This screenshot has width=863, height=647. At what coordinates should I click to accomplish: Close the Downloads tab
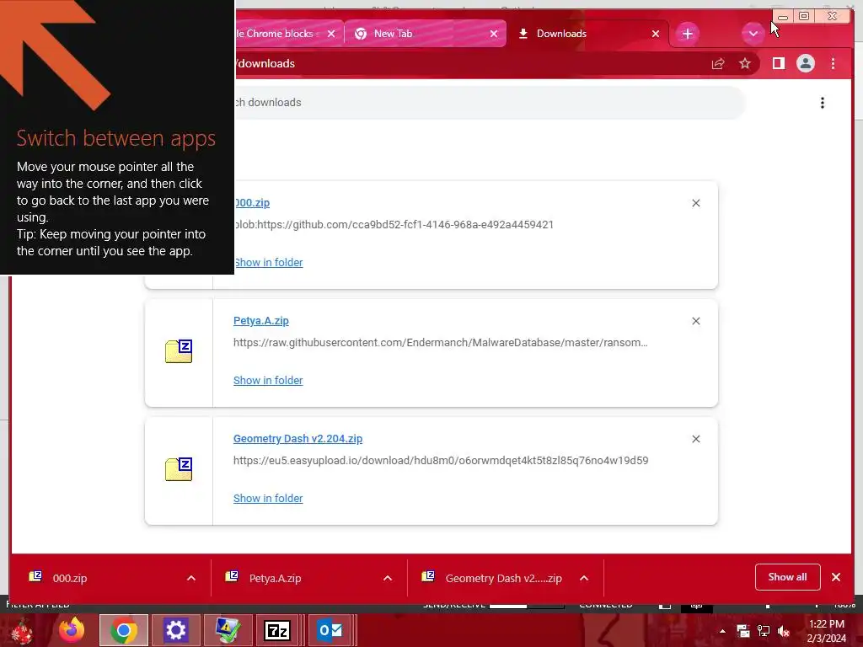[x=656, y=34]
